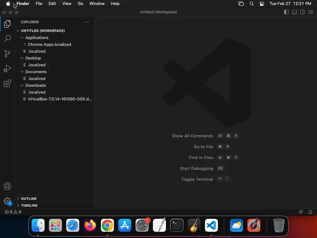Open the Edit menu
317x238 pixels.
tap(52, 3)
